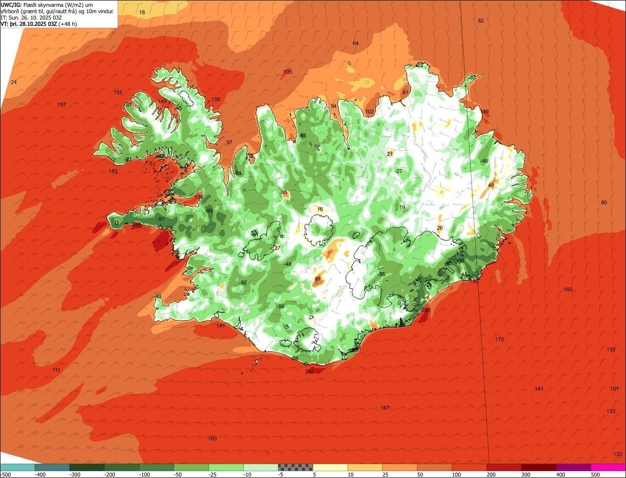Click the dark maroon 300 to 400 swatch
This screenshot has height=478, width=626.
[x=538, y=467]
